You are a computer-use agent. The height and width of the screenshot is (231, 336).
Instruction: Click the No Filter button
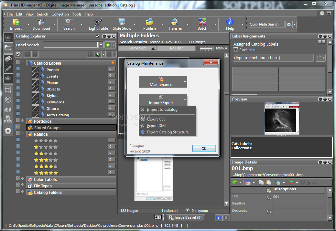pyautogui.click(x=176, y=48)
